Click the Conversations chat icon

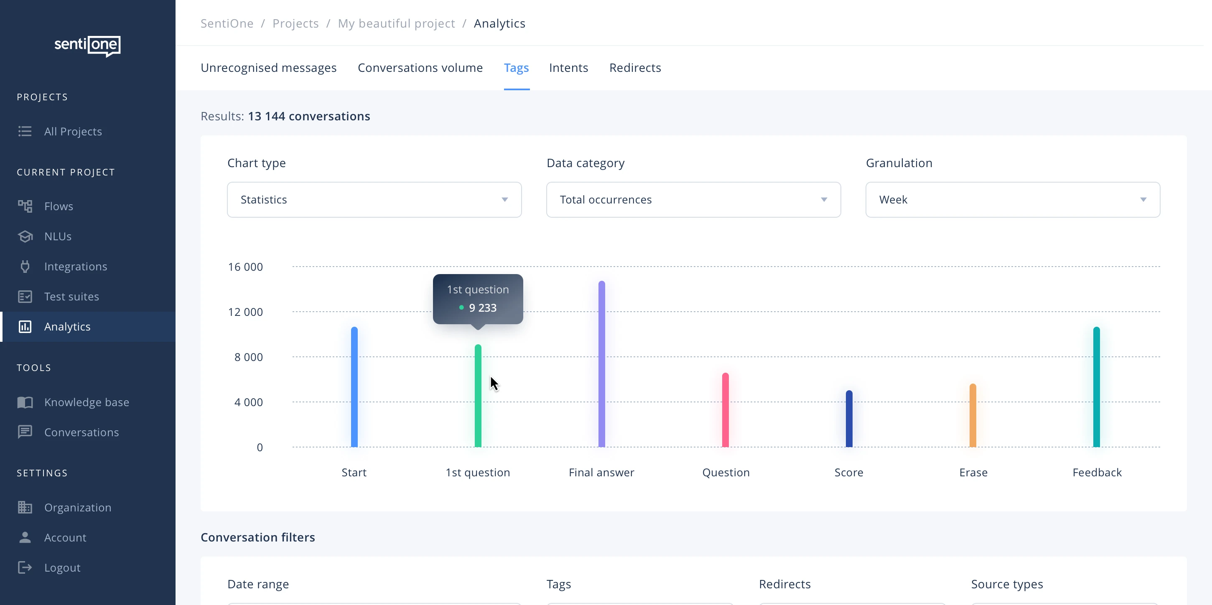point(25,432)
